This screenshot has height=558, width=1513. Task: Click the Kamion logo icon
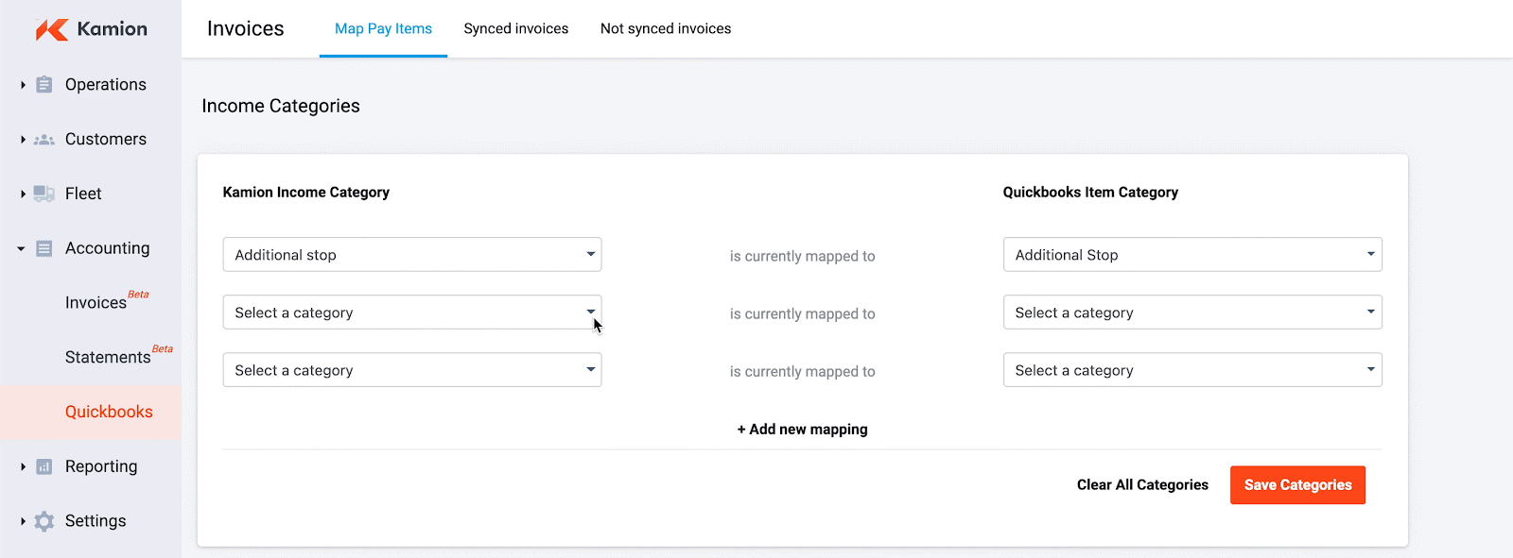click(51, 29)
